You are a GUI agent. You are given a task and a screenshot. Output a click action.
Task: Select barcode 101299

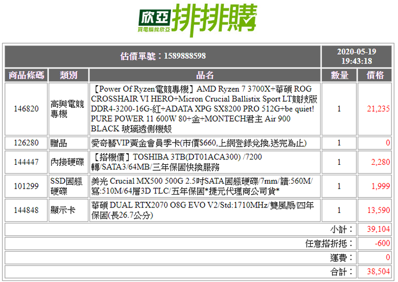pos(26,186)
